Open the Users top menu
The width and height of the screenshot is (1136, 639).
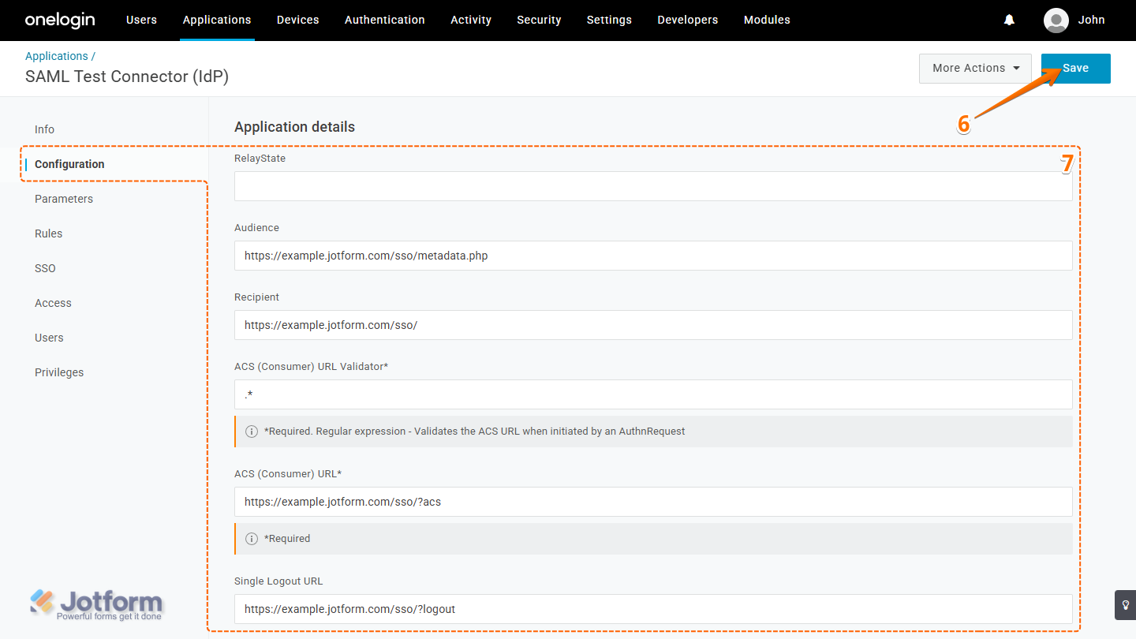[x=141, y=21]
